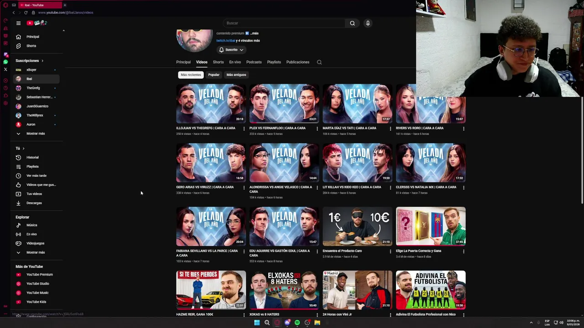This screenshot has height=328, width=584.
Task: Open xBuyer subscription channel
Action: (37, 70)
